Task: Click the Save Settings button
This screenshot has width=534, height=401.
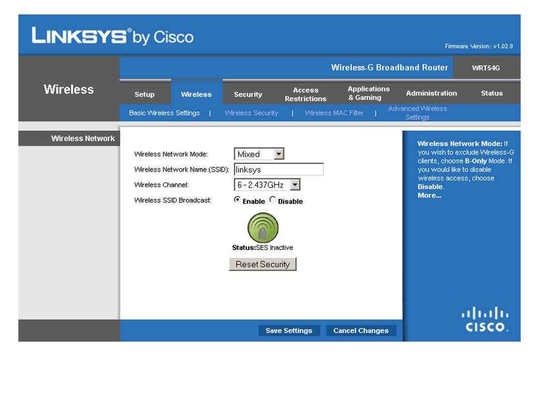Action: [289, 330]
